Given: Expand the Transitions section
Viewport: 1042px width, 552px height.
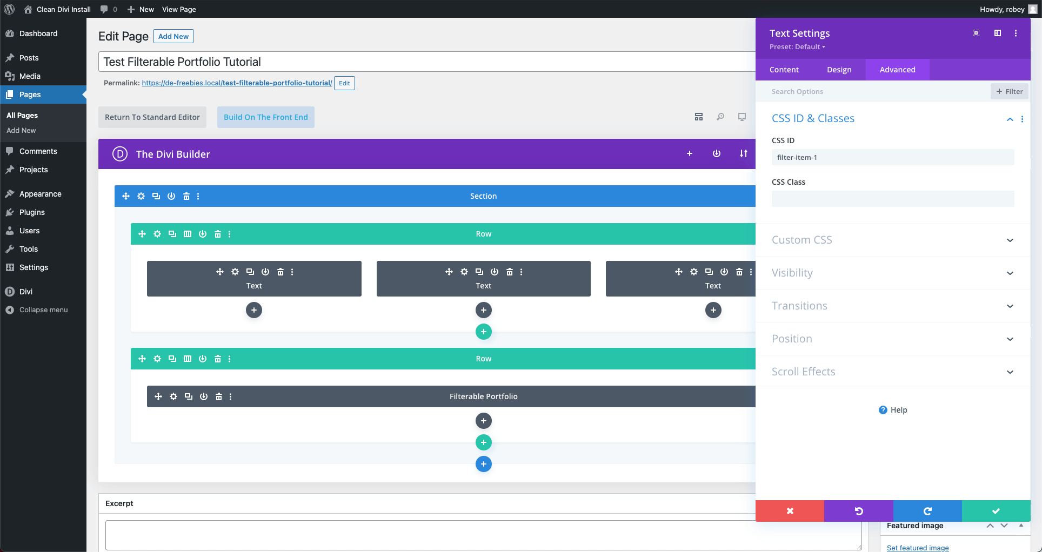Looking at the screenshot, I should pos(893,306).
